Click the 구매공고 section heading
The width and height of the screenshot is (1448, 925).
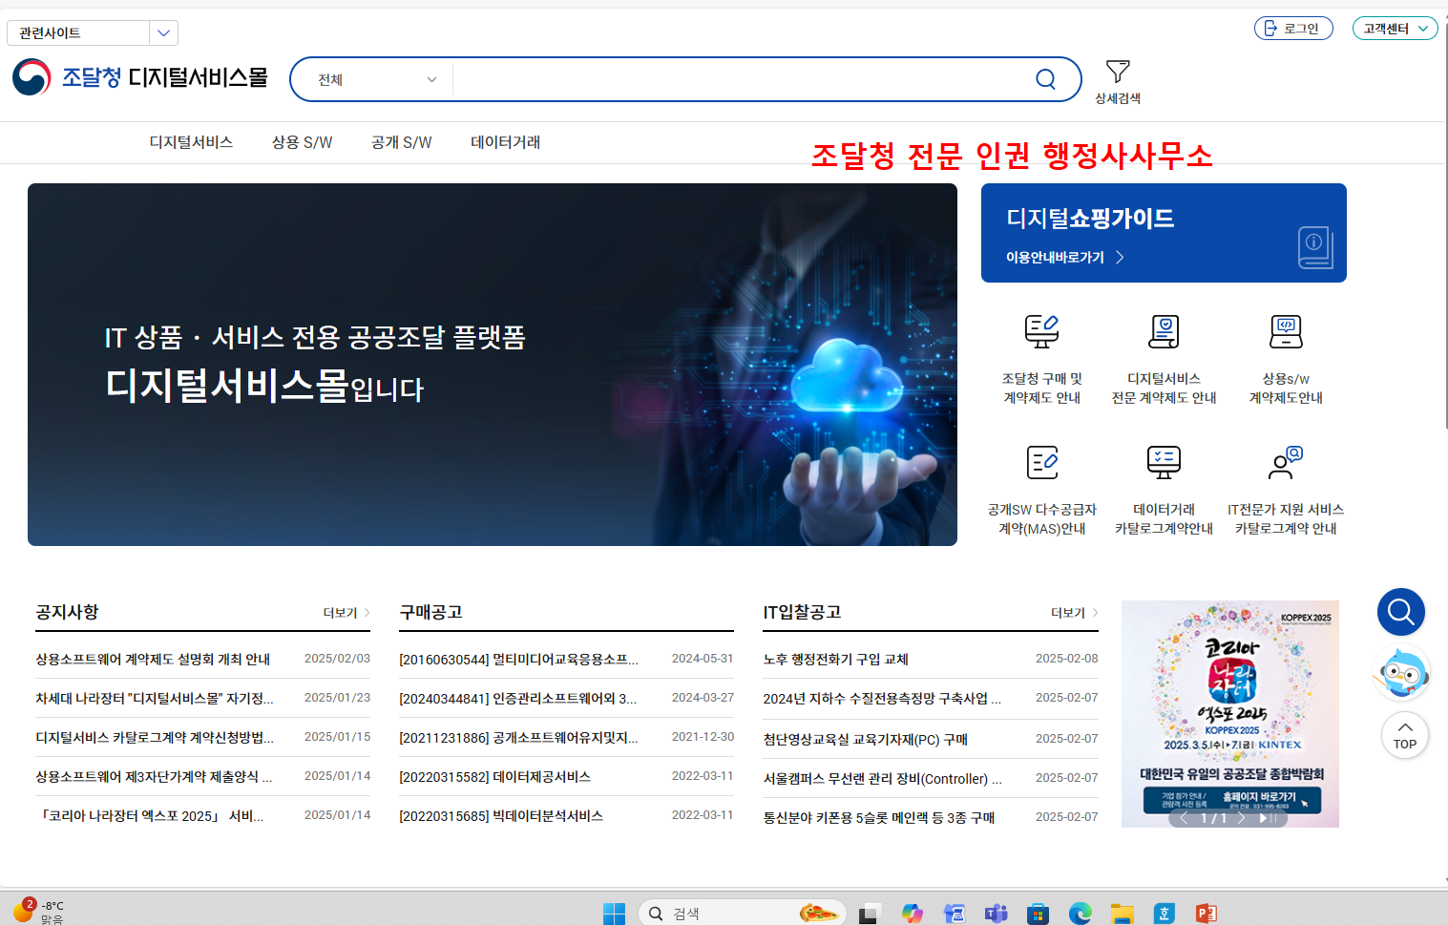430,613
